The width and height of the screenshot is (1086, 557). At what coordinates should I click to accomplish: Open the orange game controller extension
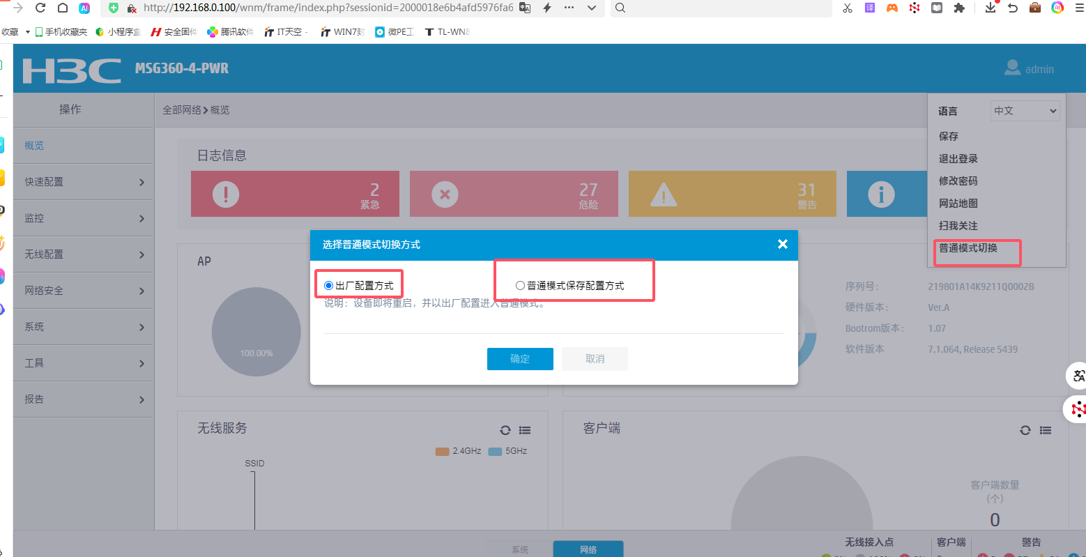click(892, 8)
